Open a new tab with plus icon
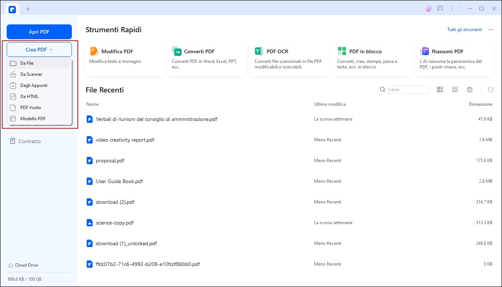502x287 pixels. 28,9
